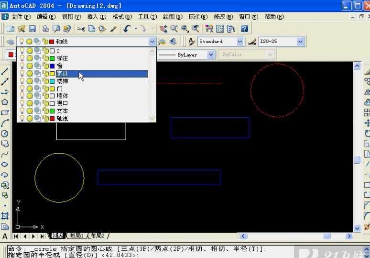Image resolution: width=370 pixels, height=258 pixels.
Task: Click the cyan color swatch of 楼梯 layer
Action: 52,81
